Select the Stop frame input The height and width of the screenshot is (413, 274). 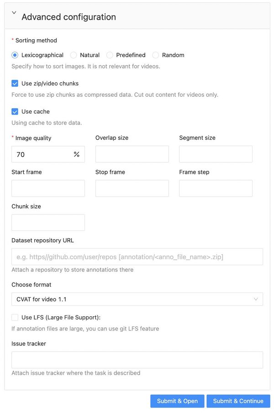132,188
